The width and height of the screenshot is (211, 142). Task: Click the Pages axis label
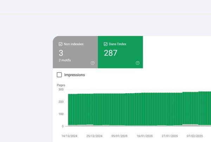coord(61,85)
